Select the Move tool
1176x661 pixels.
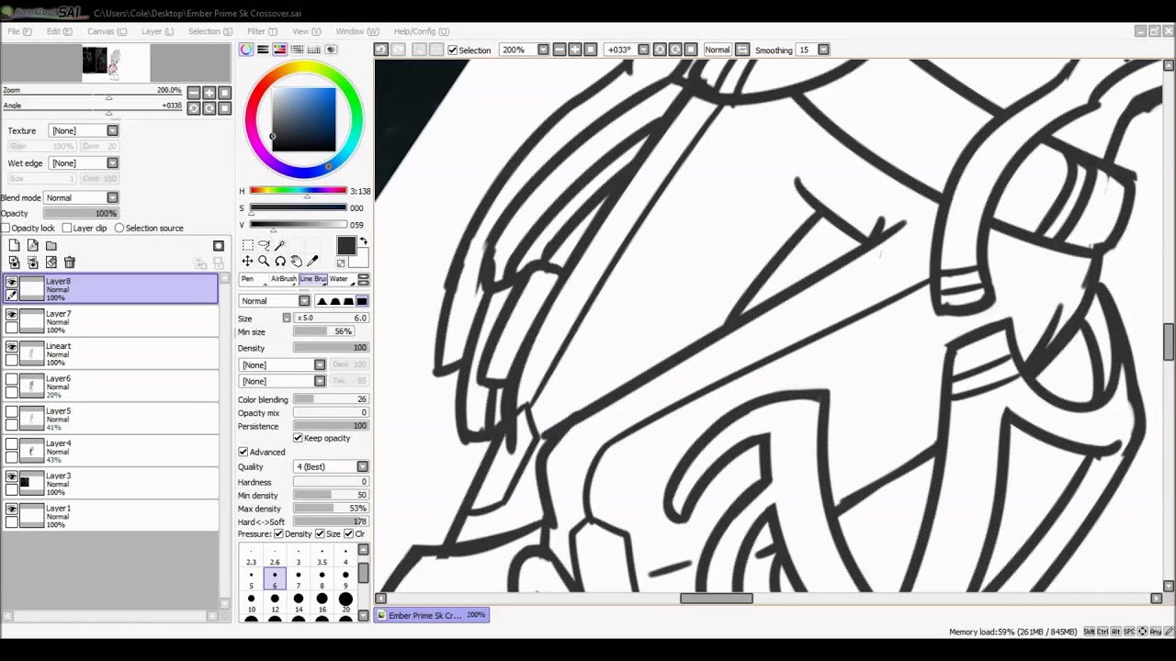pos(247,262)
